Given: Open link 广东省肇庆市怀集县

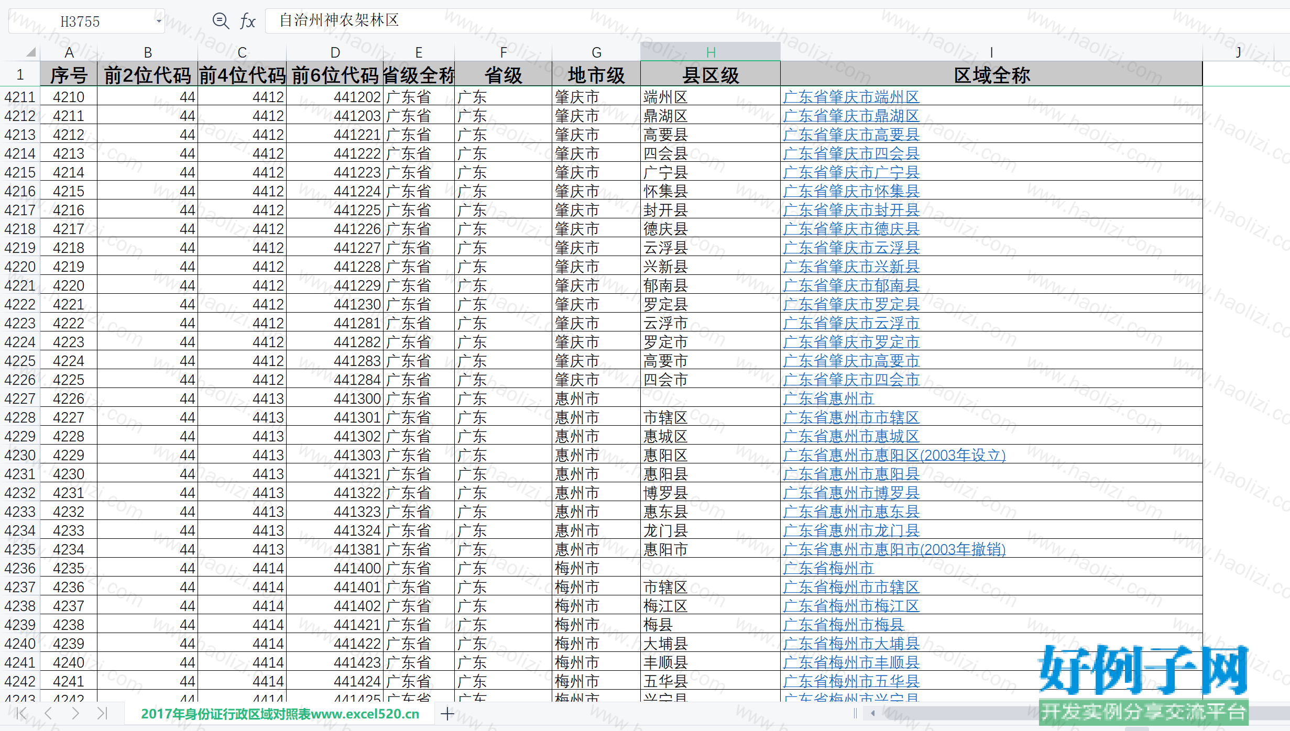Looking at the screenshot, I should [x=851, y=191].
